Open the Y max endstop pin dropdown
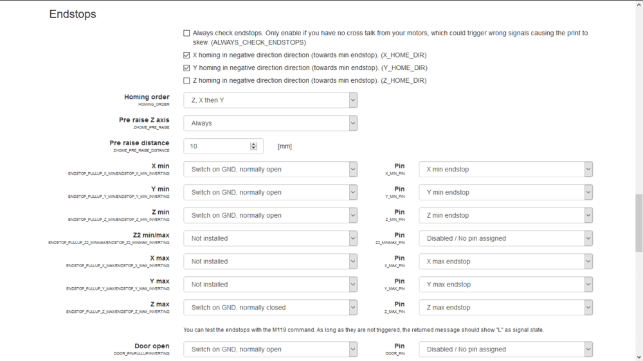This screenshot has width=643, height=361. 505,285
